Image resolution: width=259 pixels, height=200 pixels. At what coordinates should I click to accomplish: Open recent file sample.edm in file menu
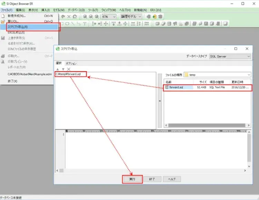point(27,74)
